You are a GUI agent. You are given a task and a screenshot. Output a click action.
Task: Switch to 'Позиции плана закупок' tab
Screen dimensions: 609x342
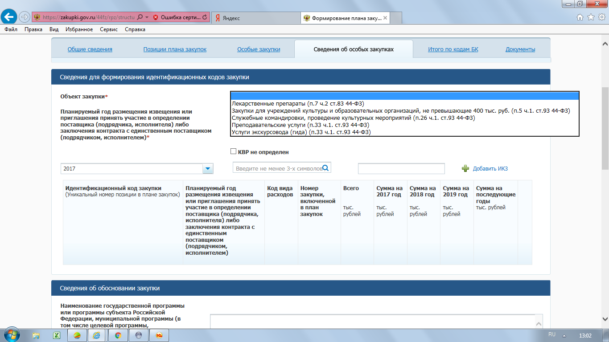pos(175,49)
